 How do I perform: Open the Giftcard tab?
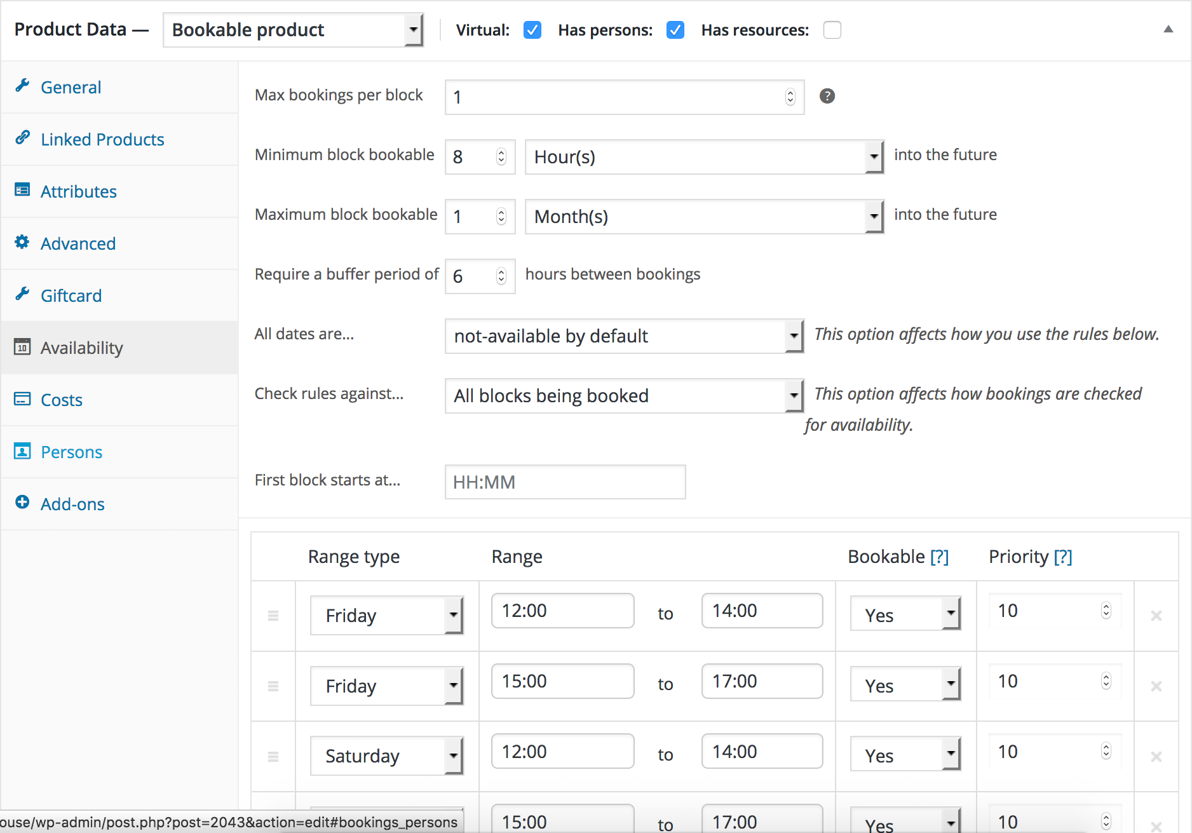point(119,295)
